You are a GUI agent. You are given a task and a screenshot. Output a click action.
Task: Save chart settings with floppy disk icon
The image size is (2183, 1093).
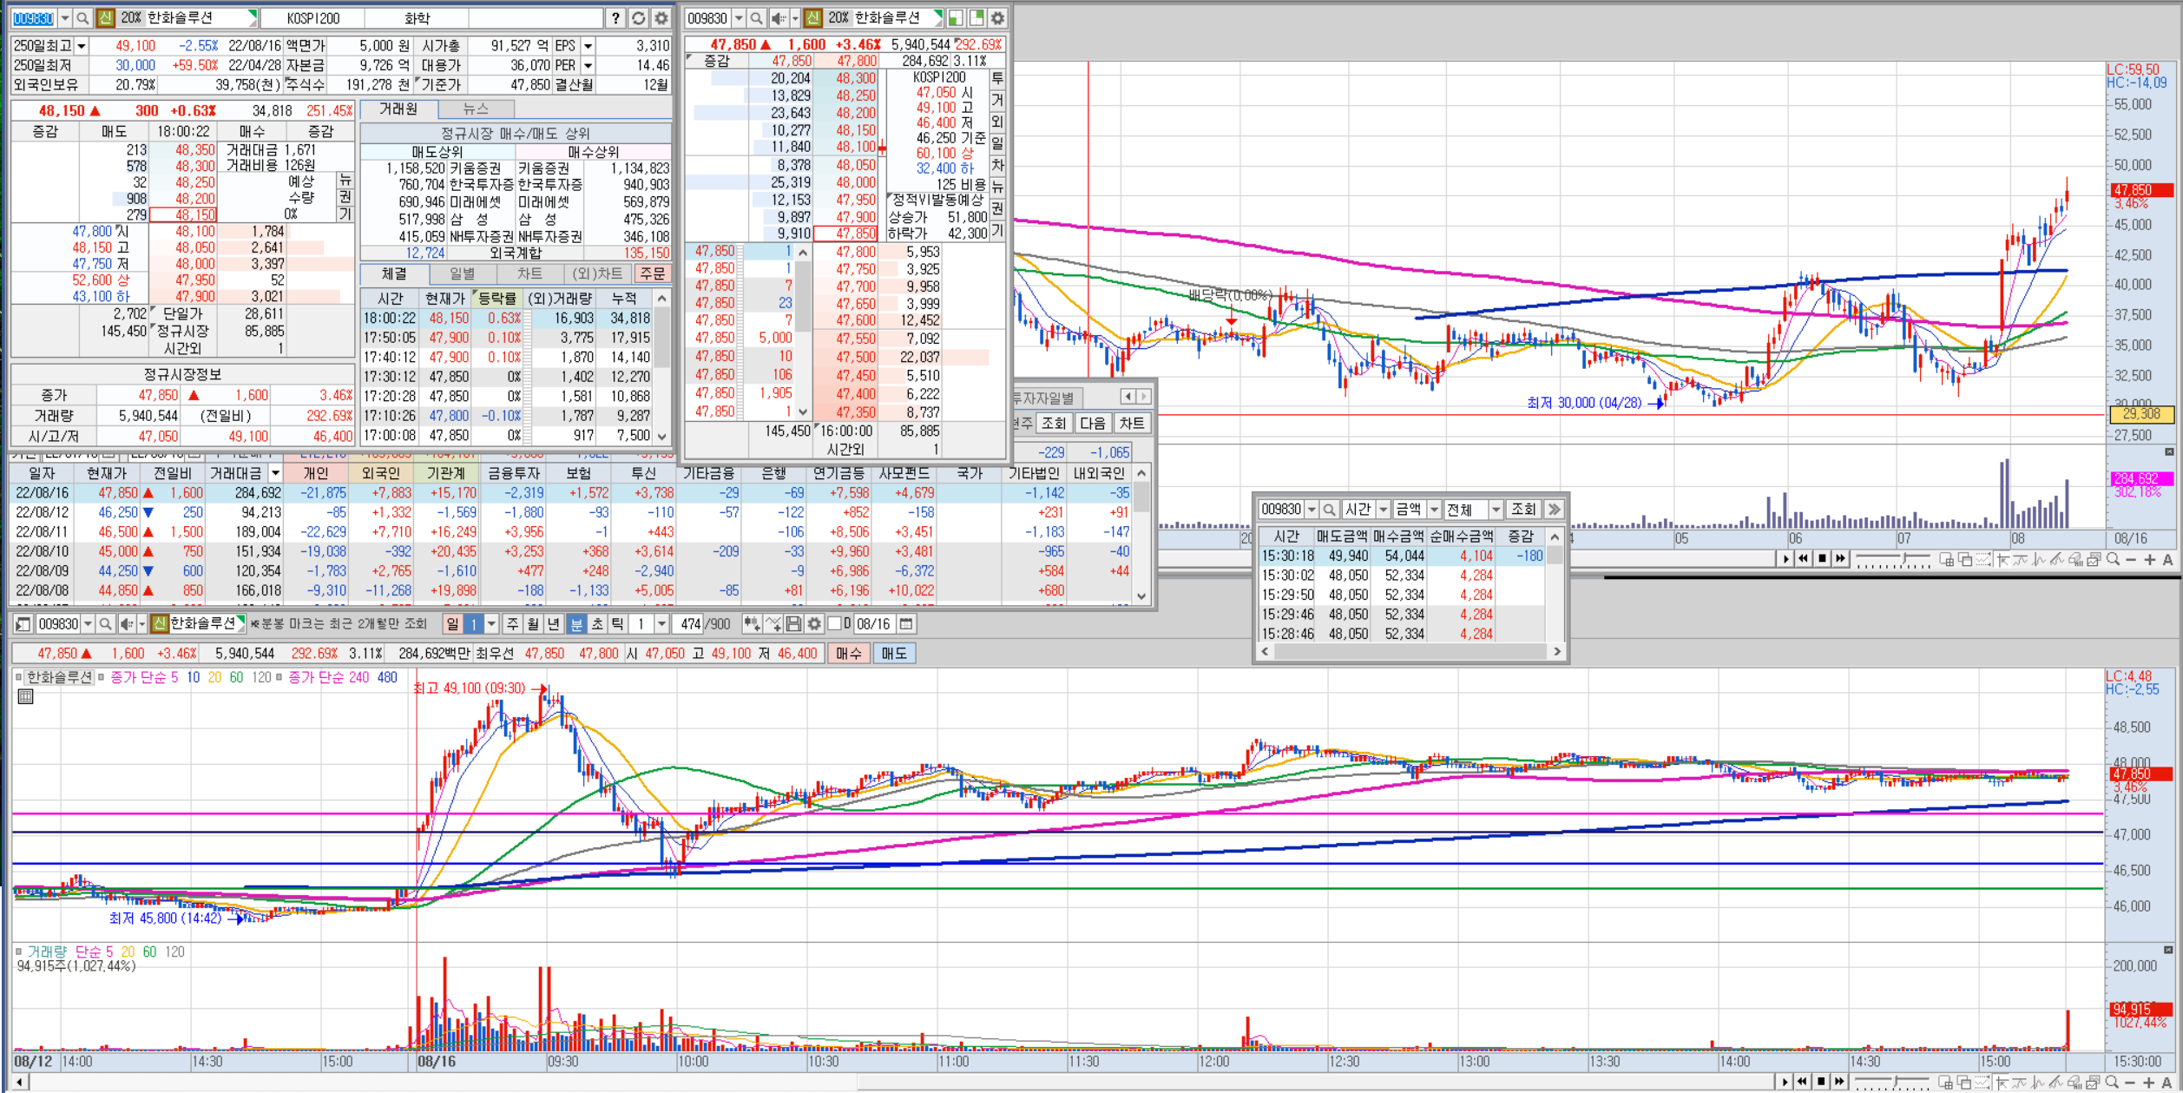pos(793,624)
